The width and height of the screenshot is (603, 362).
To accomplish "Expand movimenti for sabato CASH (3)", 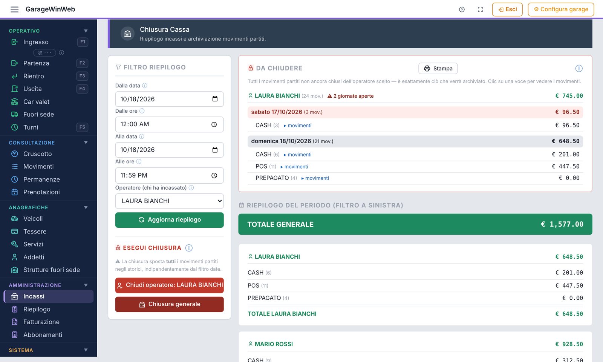I will pos(297,126).
